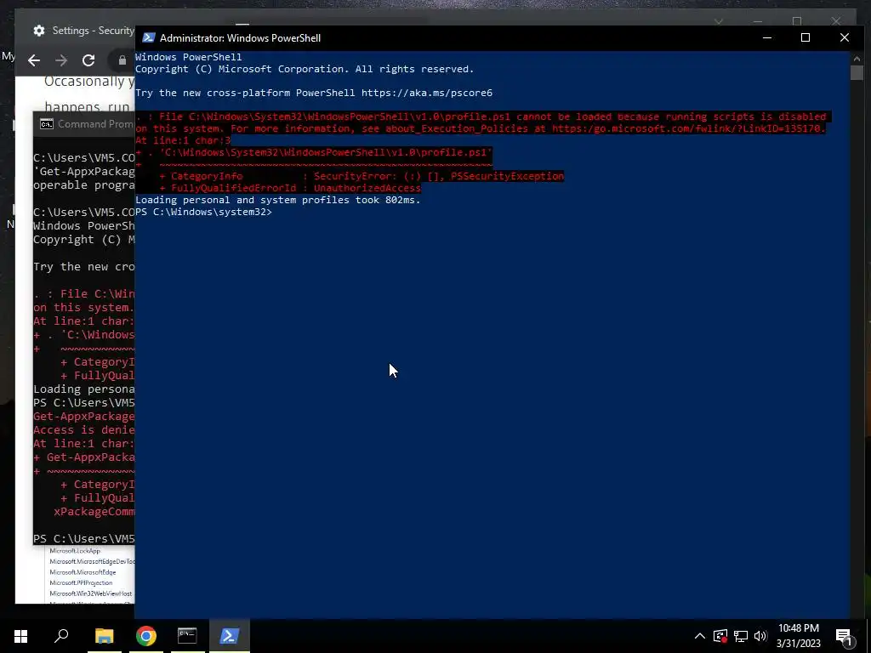
Task: Click the PowerShell scrollbar up arrow
Action: [x=856, y=58]
